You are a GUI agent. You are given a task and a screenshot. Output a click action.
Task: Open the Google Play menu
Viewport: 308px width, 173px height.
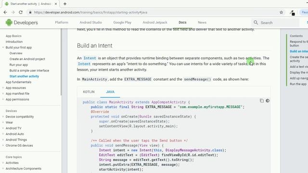122,23
